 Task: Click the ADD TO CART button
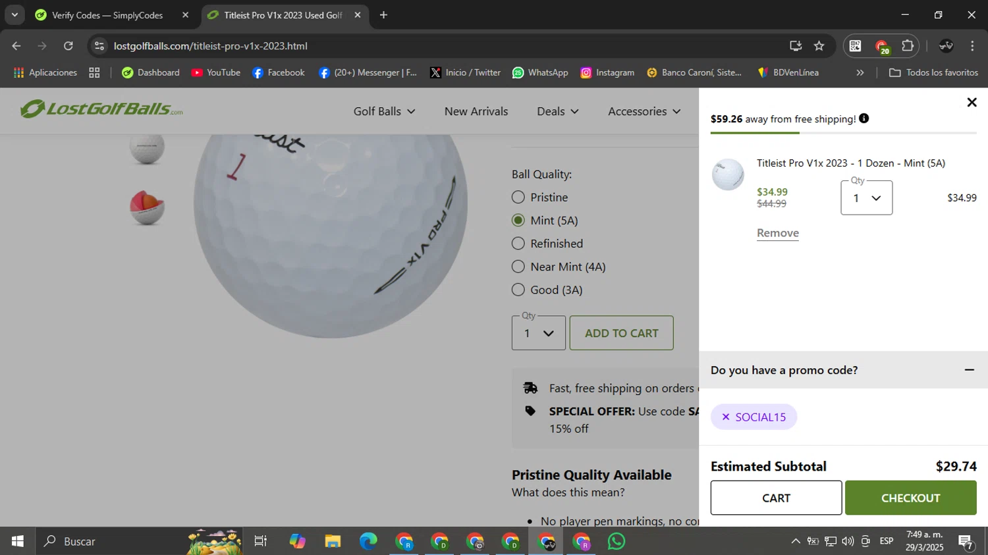point(621,333)
